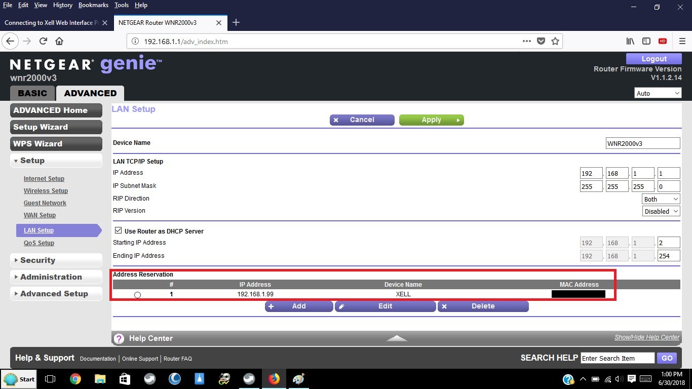Open a new browser tab with plus
Screen dimensions: 692x389
pos(236,22)
